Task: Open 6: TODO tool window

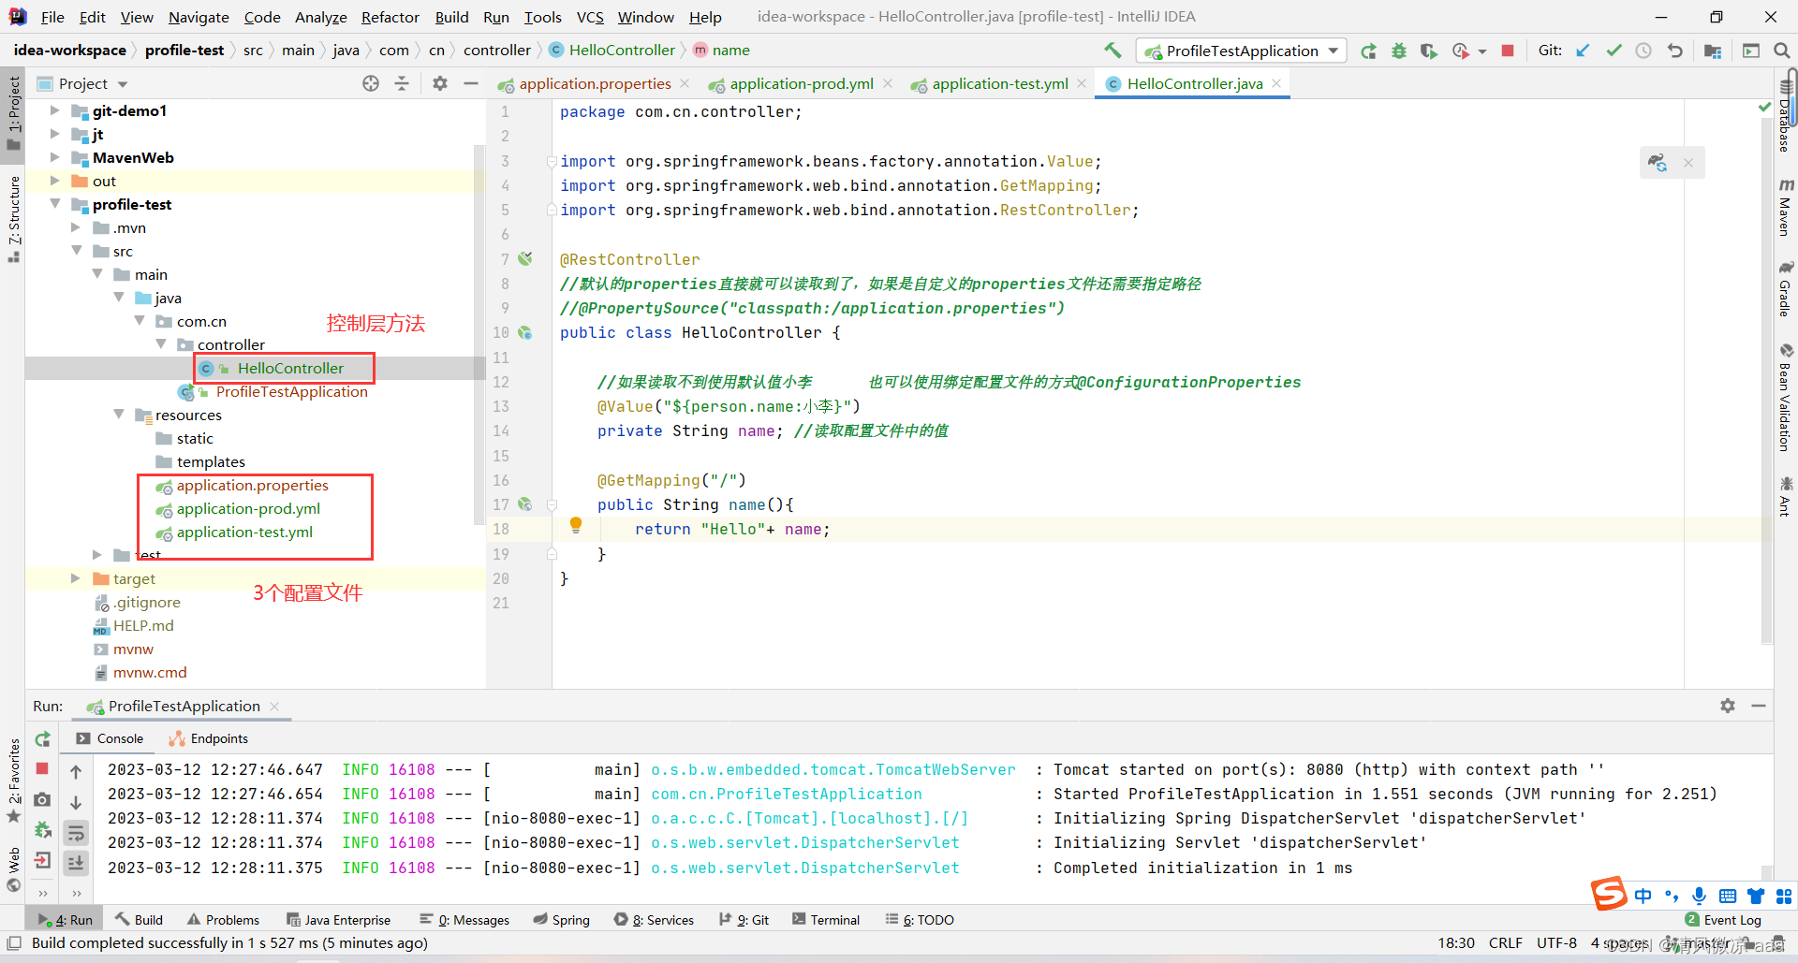Action: point(920,920)
